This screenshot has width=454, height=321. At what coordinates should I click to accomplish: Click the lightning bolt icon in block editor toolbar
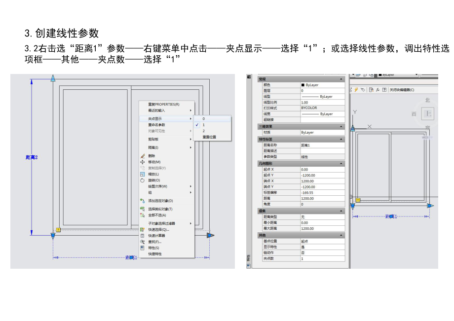356,90
